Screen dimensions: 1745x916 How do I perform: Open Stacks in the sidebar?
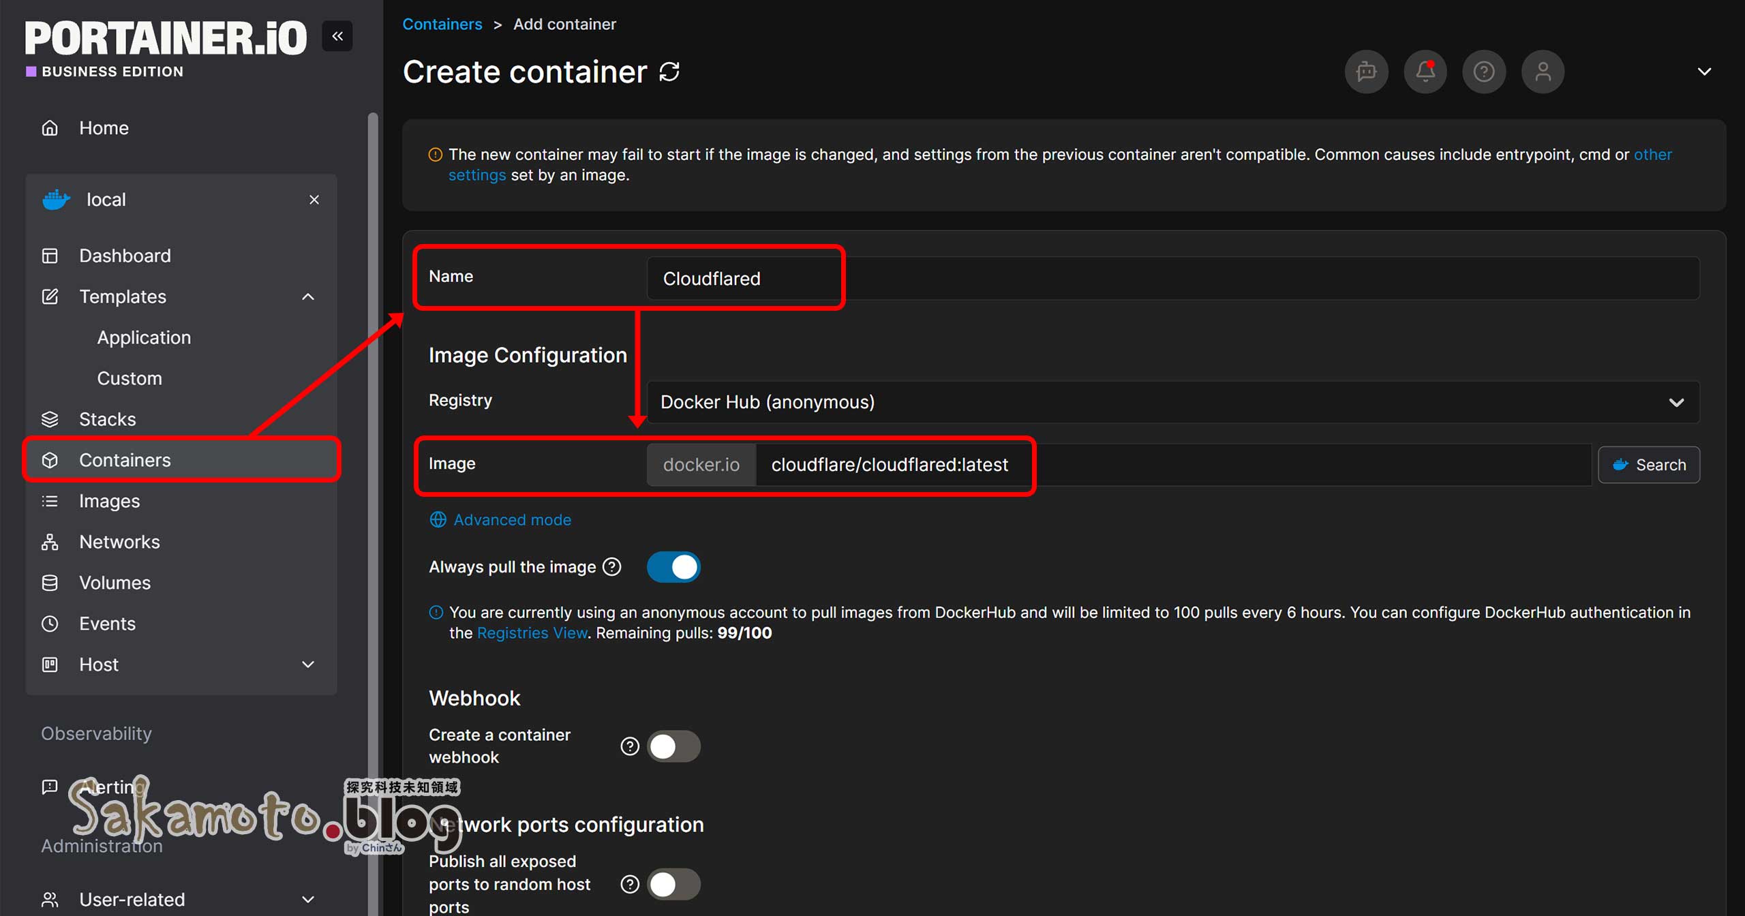click(108, 419)
